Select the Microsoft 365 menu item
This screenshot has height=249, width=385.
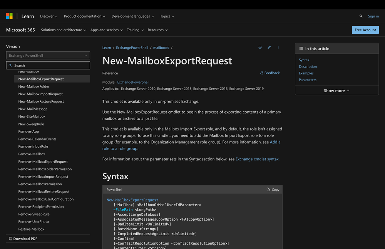point(20,30)
